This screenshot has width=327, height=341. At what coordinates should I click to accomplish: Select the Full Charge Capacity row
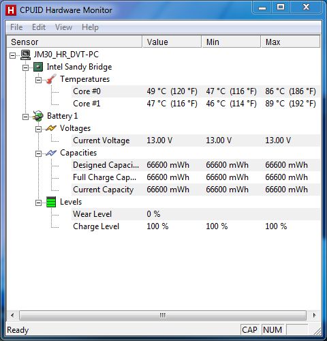coord(196,177)
